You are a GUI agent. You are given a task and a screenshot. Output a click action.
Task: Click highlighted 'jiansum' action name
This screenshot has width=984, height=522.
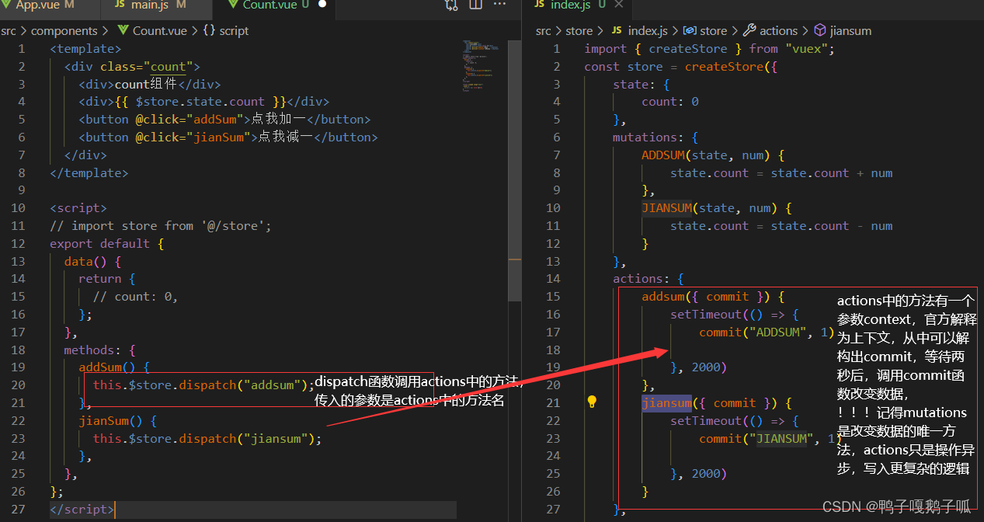tap(666, 402)
